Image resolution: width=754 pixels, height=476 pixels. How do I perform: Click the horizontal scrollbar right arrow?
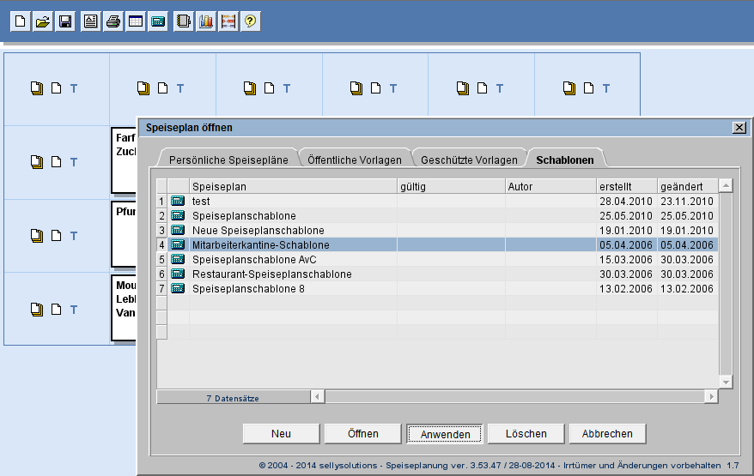coord(710,397)
